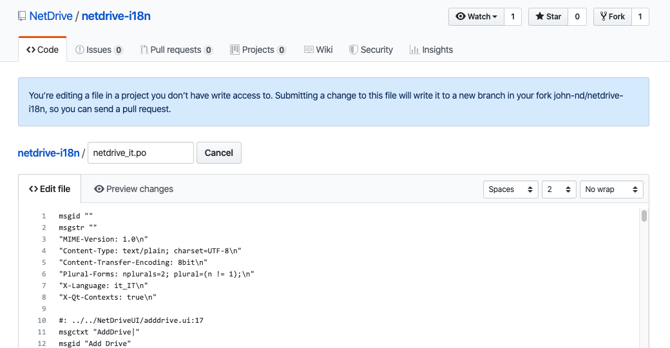The image size is (670, 348).
Task: Click the X-Qt-Contexts: true line
Action: [x=108, y=296]
